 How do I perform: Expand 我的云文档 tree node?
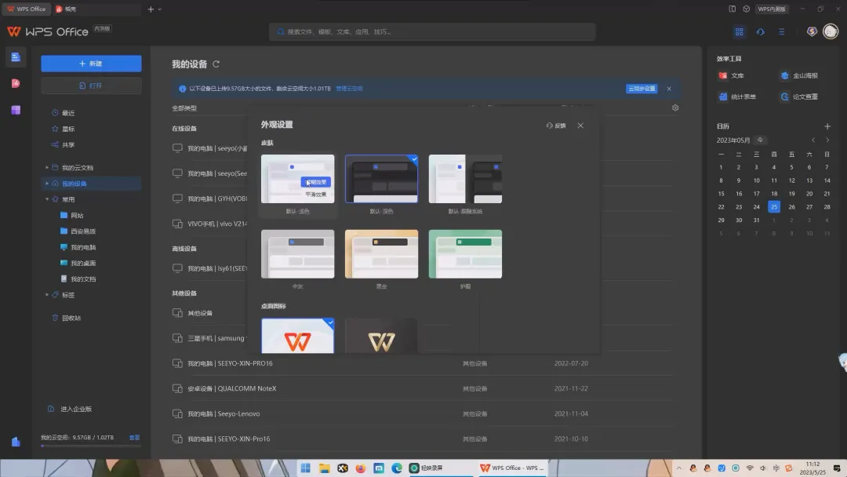point(47,167)
